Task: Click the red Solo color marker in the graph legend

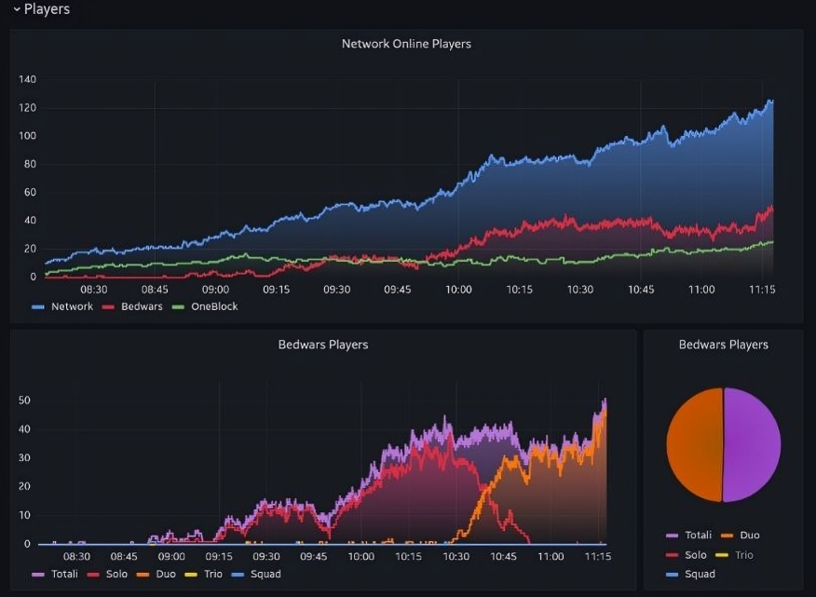Action: coord(93,575)
